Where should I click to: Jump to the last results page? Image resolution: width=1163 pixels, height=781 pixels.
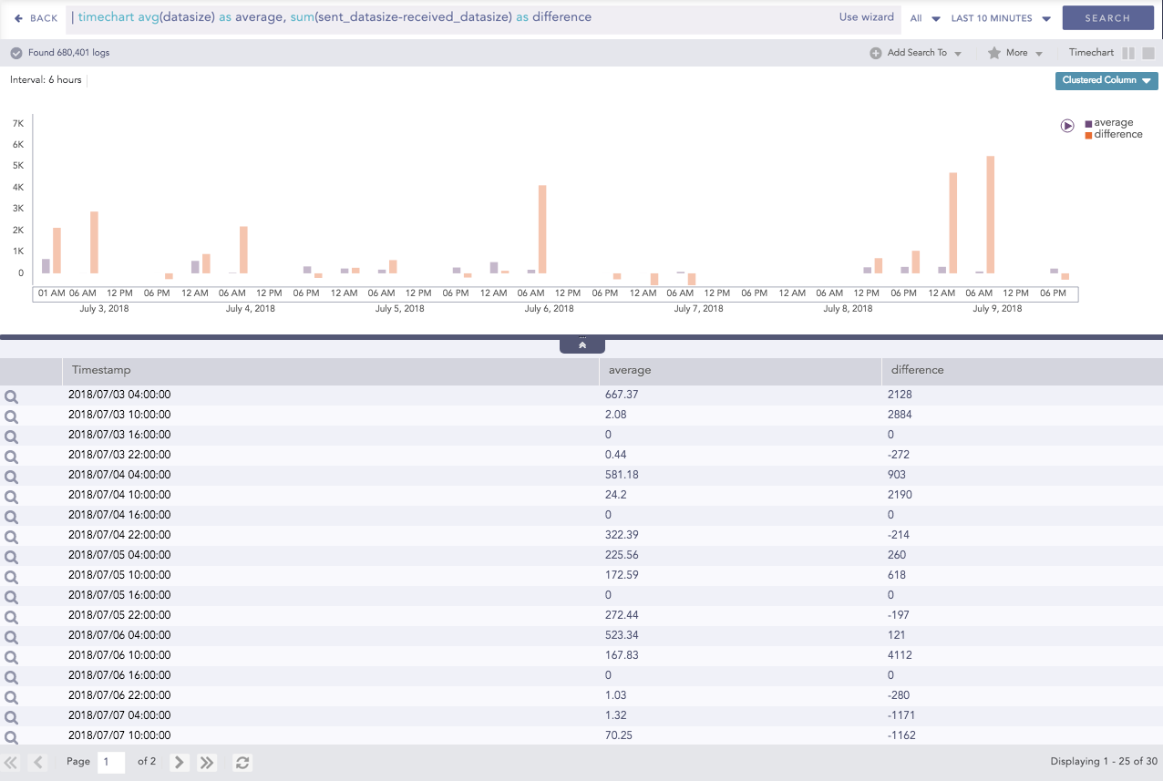206,762
